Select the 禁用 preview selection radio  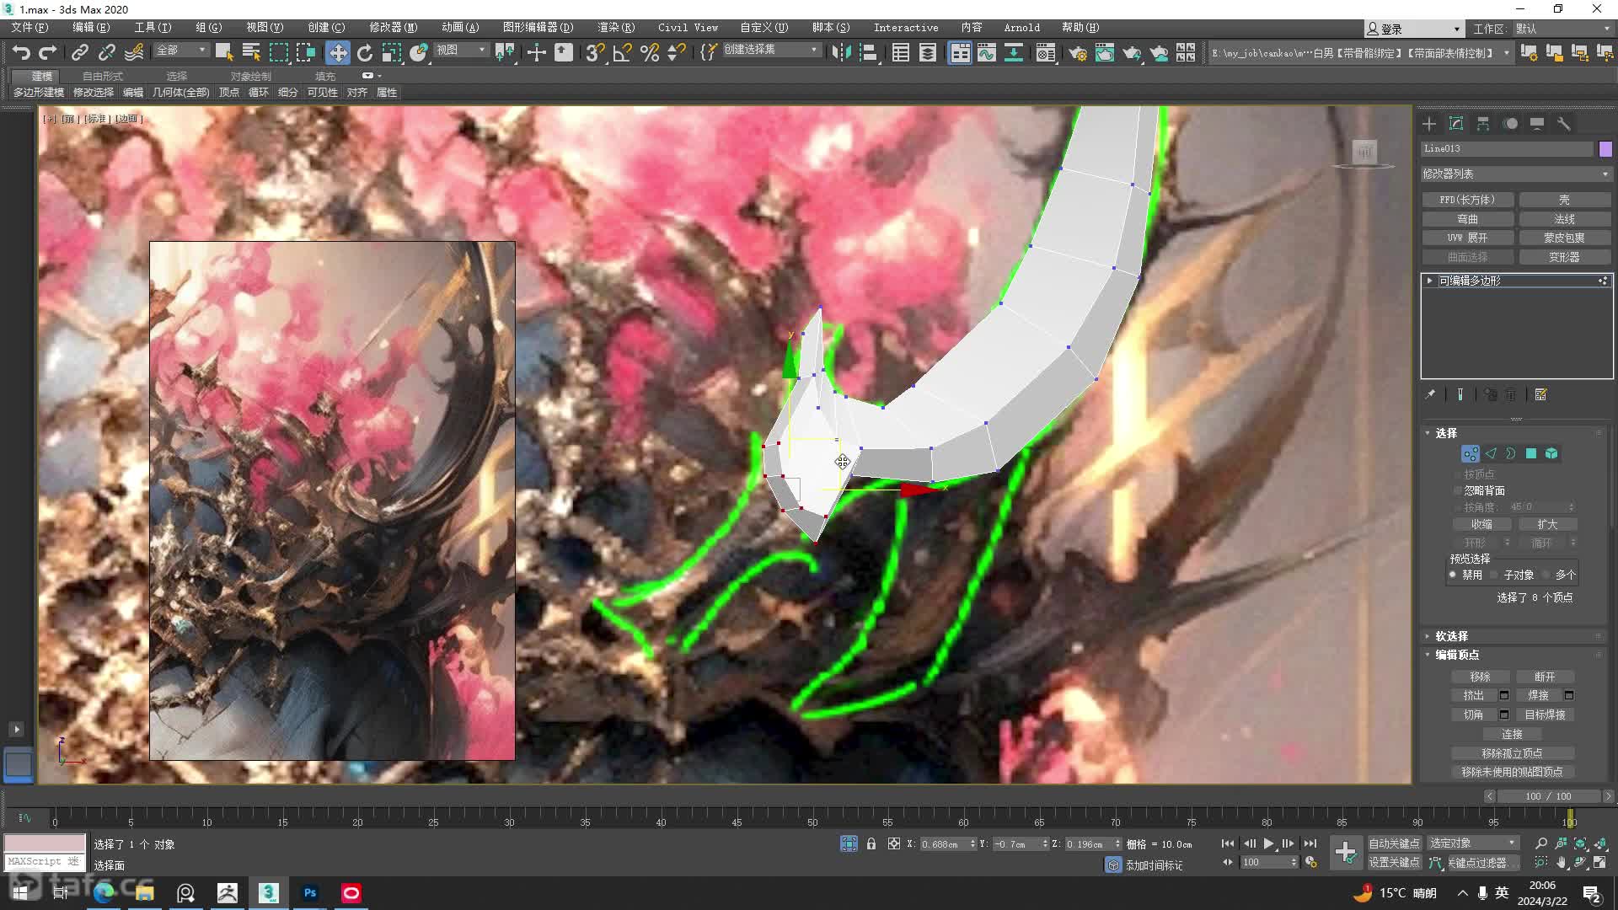tap(1453, 575)
